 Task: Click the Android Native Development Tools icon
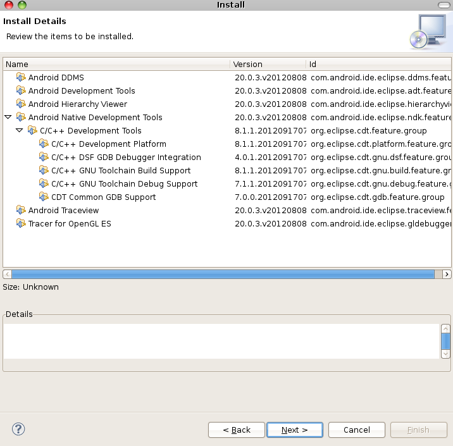pos(21,117)
